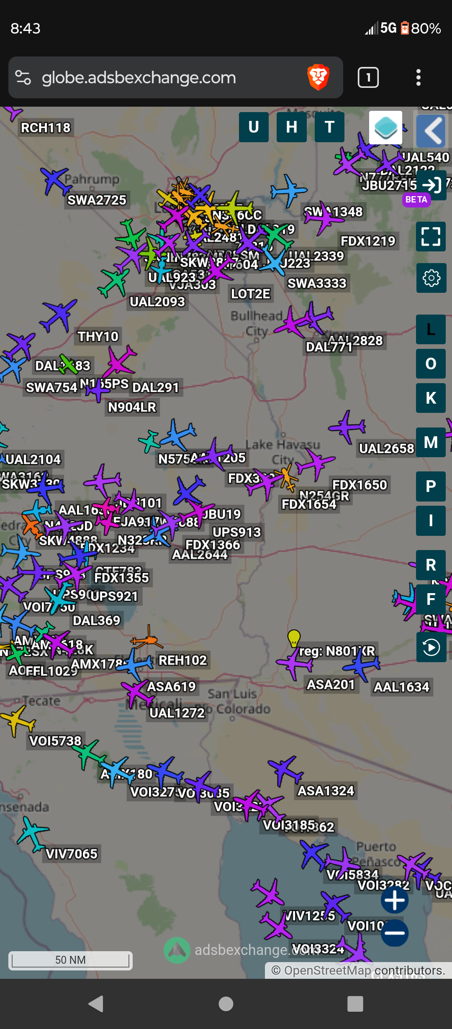Select the yellow balloon N801XR
Image resolution: width=452 pixels, height=1029 pixels.
click(294, 639)
